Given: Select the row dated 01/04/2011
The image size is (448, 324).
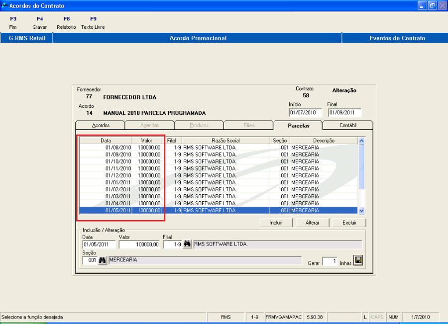Looking at the screenshot, I should click(x=219, y=203).
